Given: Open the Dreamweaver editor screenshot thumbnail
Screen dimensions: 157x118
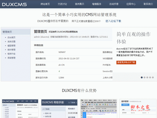Looking at the screenshot, I should click(x=99, y=109).
